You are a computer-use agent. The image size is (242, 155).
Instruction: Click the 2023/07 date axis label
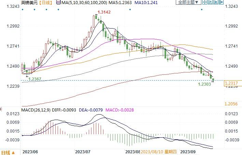83,152
